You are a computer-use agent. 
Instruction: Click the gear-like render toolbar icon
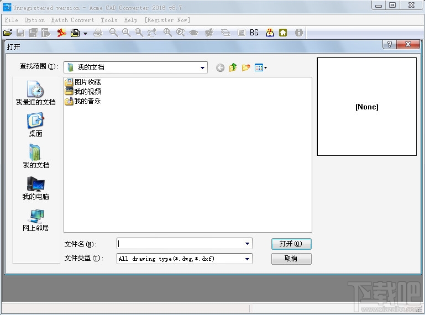pos(209,33)
